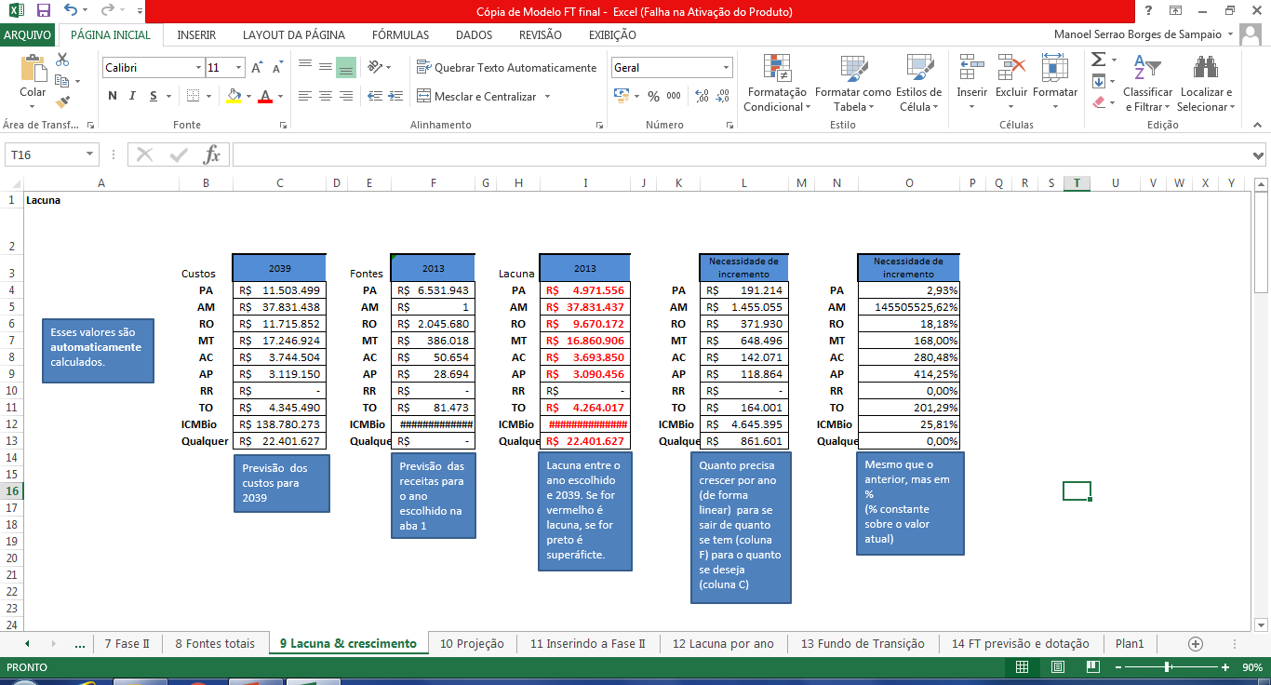Toggle bold (N) formatting

tap(113, 96)
